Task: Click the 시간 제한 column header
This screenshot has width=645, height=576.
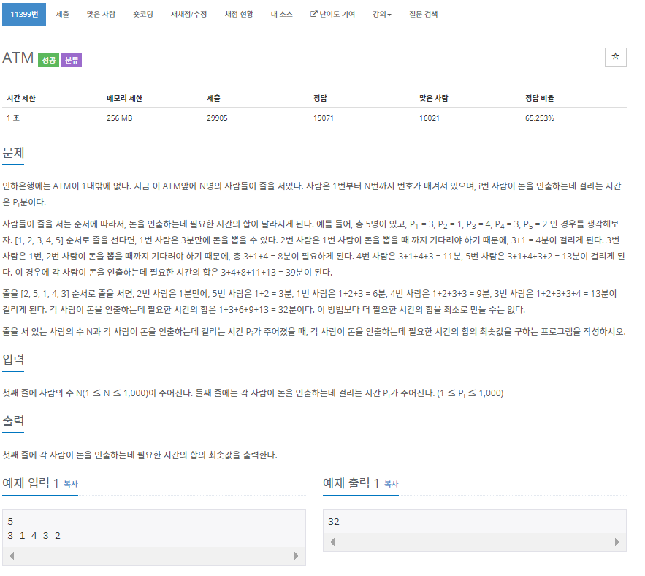Action: pyautogui.click(x=21, y=98)
